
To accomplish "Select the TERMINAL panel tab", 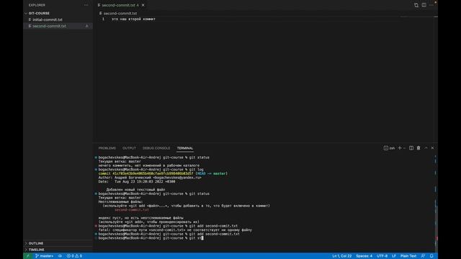I will click(185, 148).
